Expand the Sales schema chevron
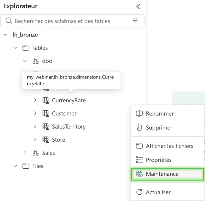Image resolution: width=205 pixels, height=201 pixels. (25, 153)
